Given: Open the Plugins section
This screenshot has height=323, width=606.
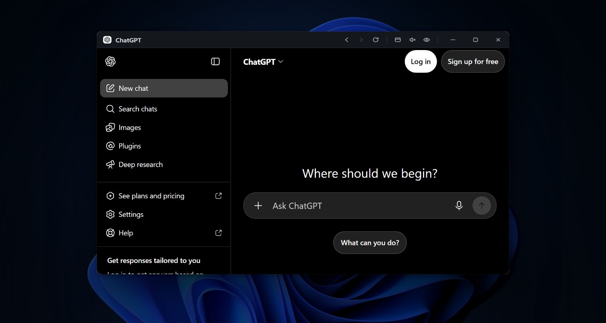Looking at the screenshot, I should point(164,146).
